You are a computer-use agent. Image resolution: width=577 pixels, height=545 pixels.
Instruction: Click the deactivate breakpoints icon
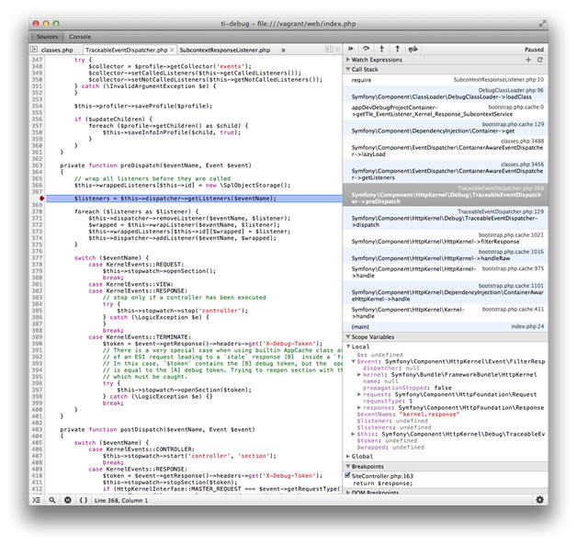coord(413,49)
